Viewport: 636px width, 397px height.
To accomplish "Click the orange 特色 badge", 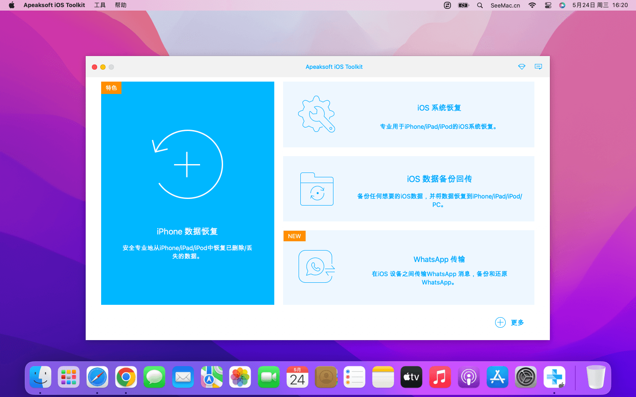I will pos(111,88).
